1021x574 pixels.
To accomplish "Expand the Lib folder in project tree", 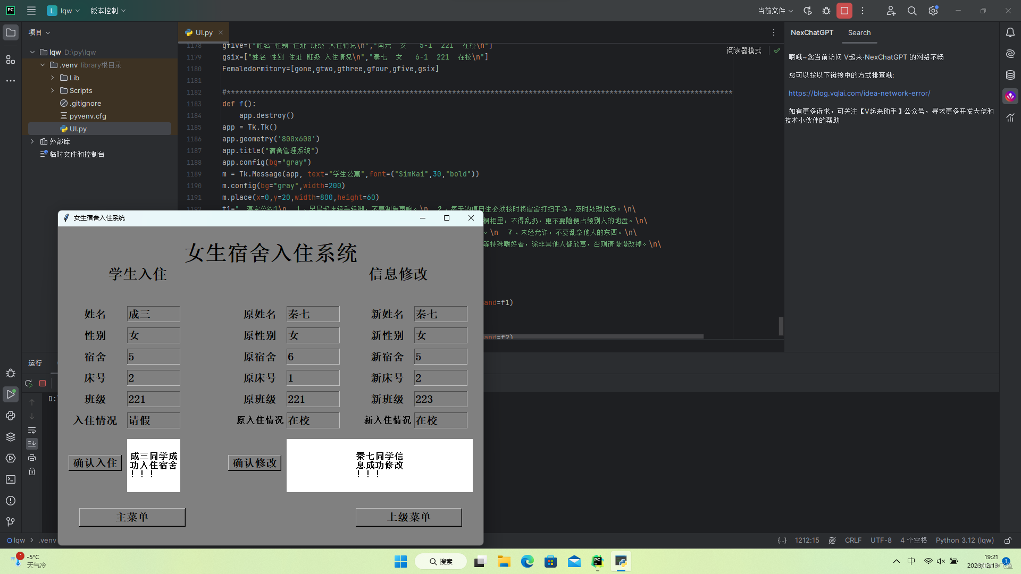I will pos(53,78).
